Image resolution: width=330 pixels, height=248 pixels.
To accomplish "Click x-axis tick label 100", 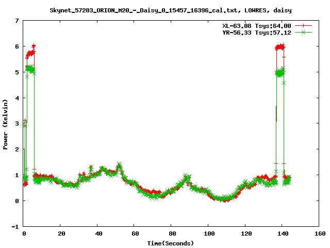I will coord(209,234).
